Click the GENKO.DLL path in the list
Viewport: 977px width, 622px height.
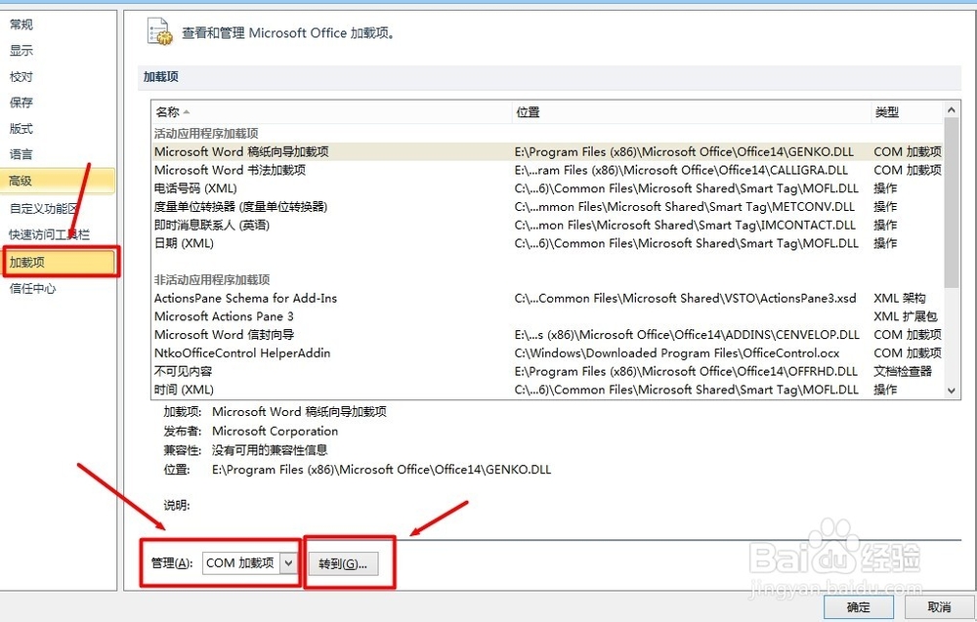coord(684,152)
